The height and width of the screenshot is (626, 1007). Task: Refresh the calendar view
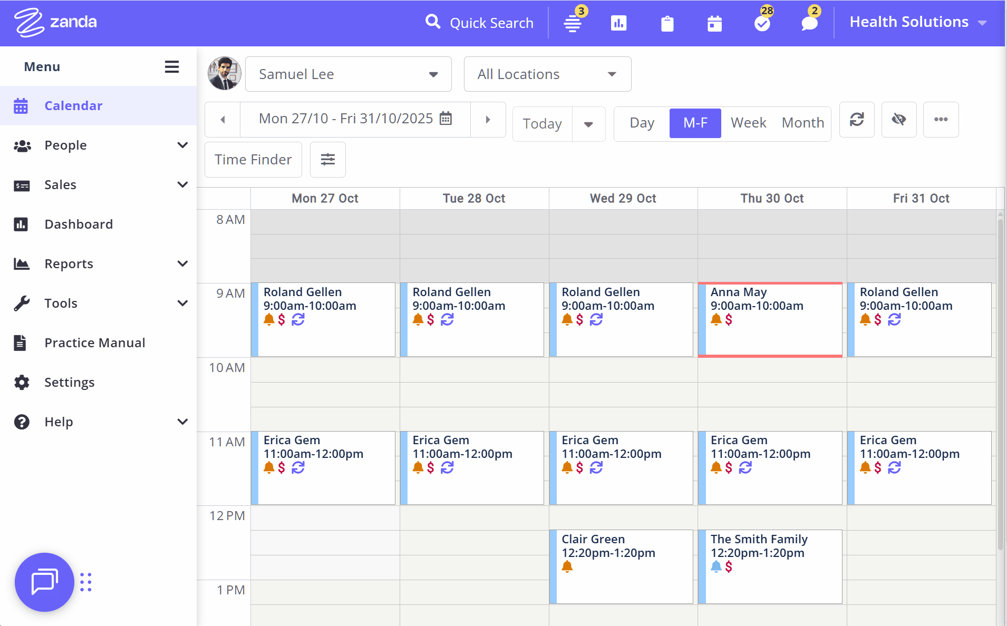[x=856, y=120]
